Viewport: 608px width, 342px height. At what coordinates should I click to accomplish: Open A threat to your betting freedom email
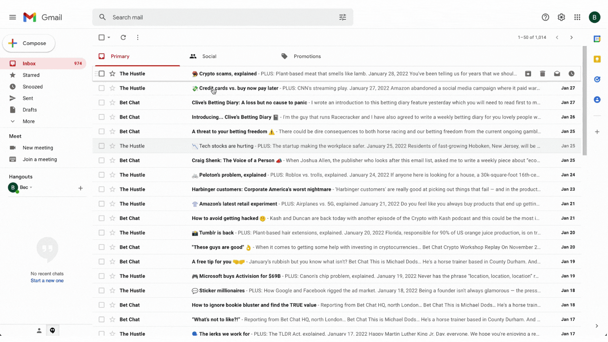(x=337, y=132)
